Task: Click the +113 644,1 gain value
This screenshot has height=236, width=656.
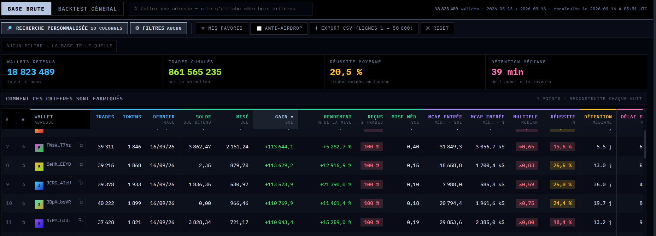Action: (x=279, y=147)
